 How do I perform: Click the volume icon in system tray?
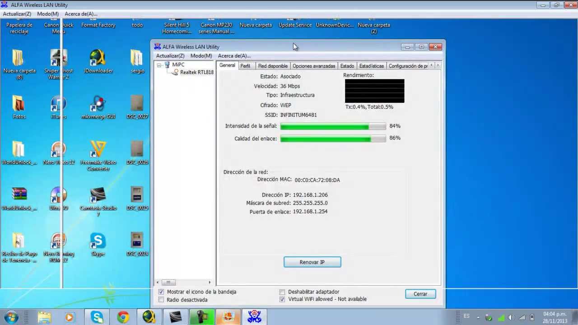pyautogui.click(x=511, y=317)
